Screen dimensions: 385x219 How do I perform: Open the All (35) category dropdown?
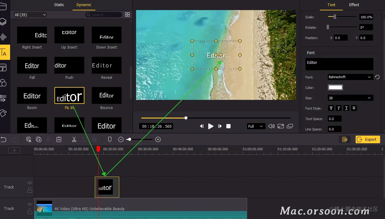[x=30, y=15]
